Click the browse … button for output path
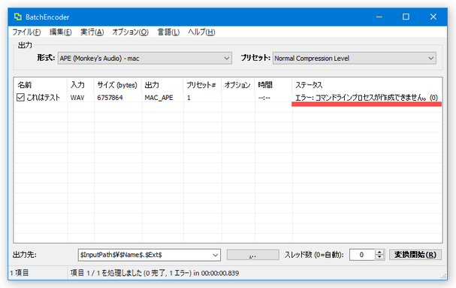The image size is (456, 288). pyautogui.click(x=252, y=255)
